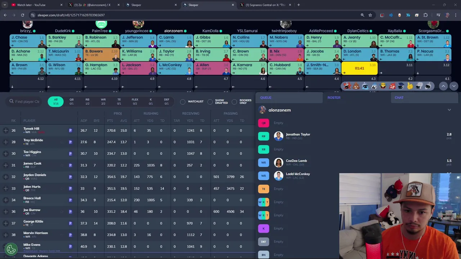
Task: Switch to Sopranos Central on X tab
Action: pyautogui.click(x=267, y=5)
